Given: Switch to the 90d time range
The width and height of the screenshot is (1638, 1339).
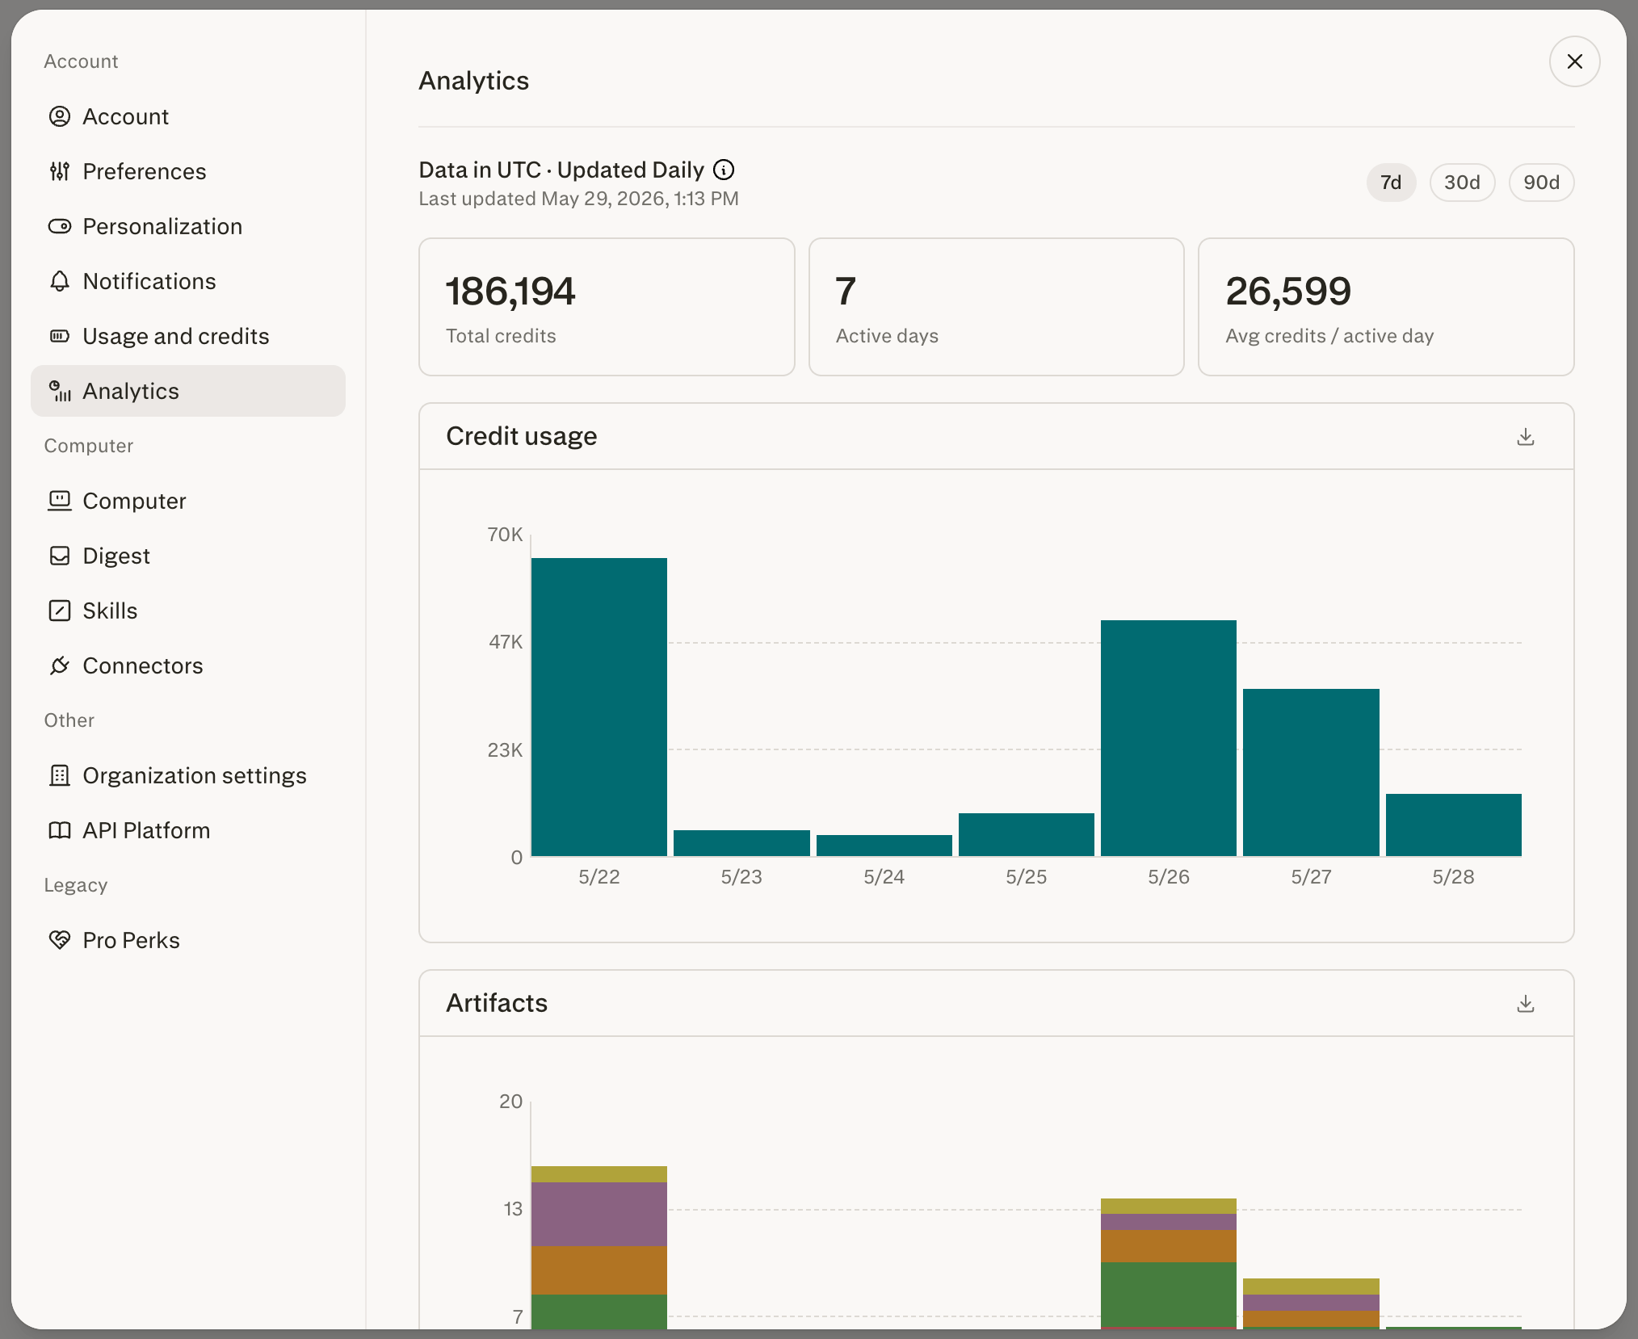Looking at the screenshot, I should pos(1541,183).
